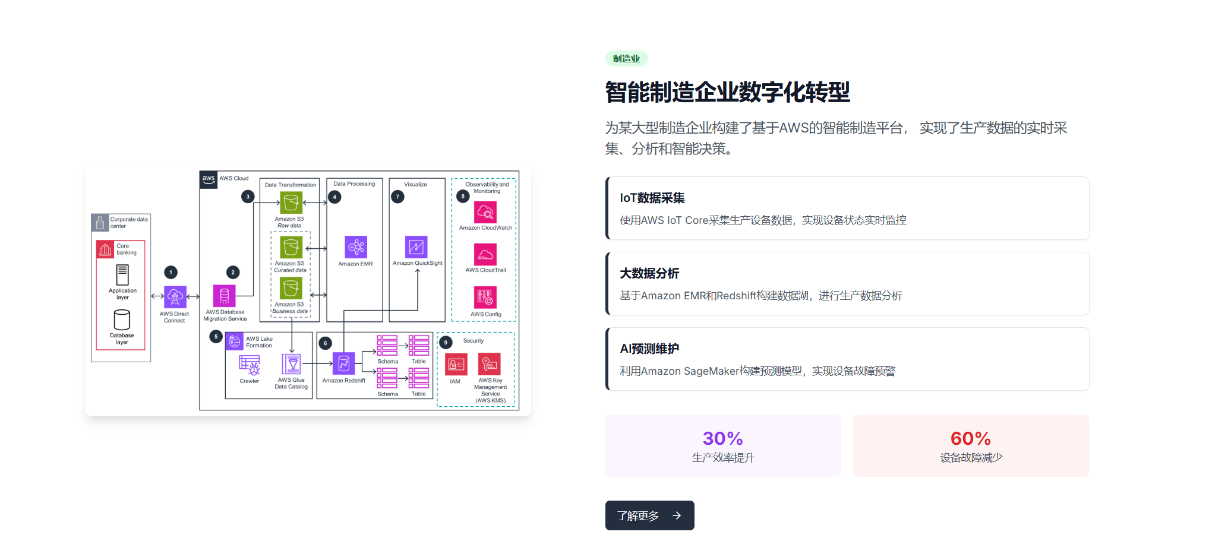This screenshot has width=1209, height=560.
Task: Click the Crawler icon in diagram
Action: point(250,365)
